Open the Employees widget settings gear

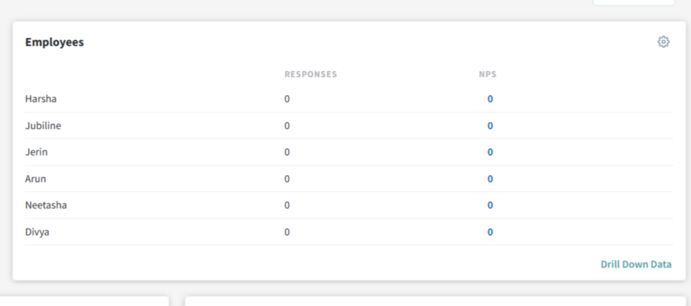(663, 42)
